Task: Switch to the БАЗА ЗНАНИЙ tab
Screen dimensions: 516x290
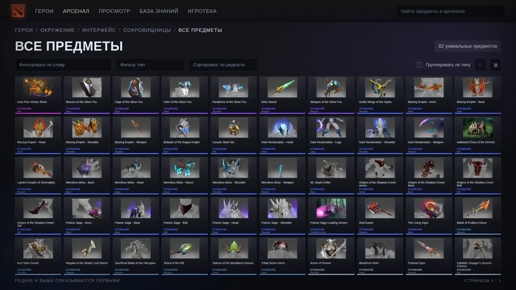Action: point(159,11)
